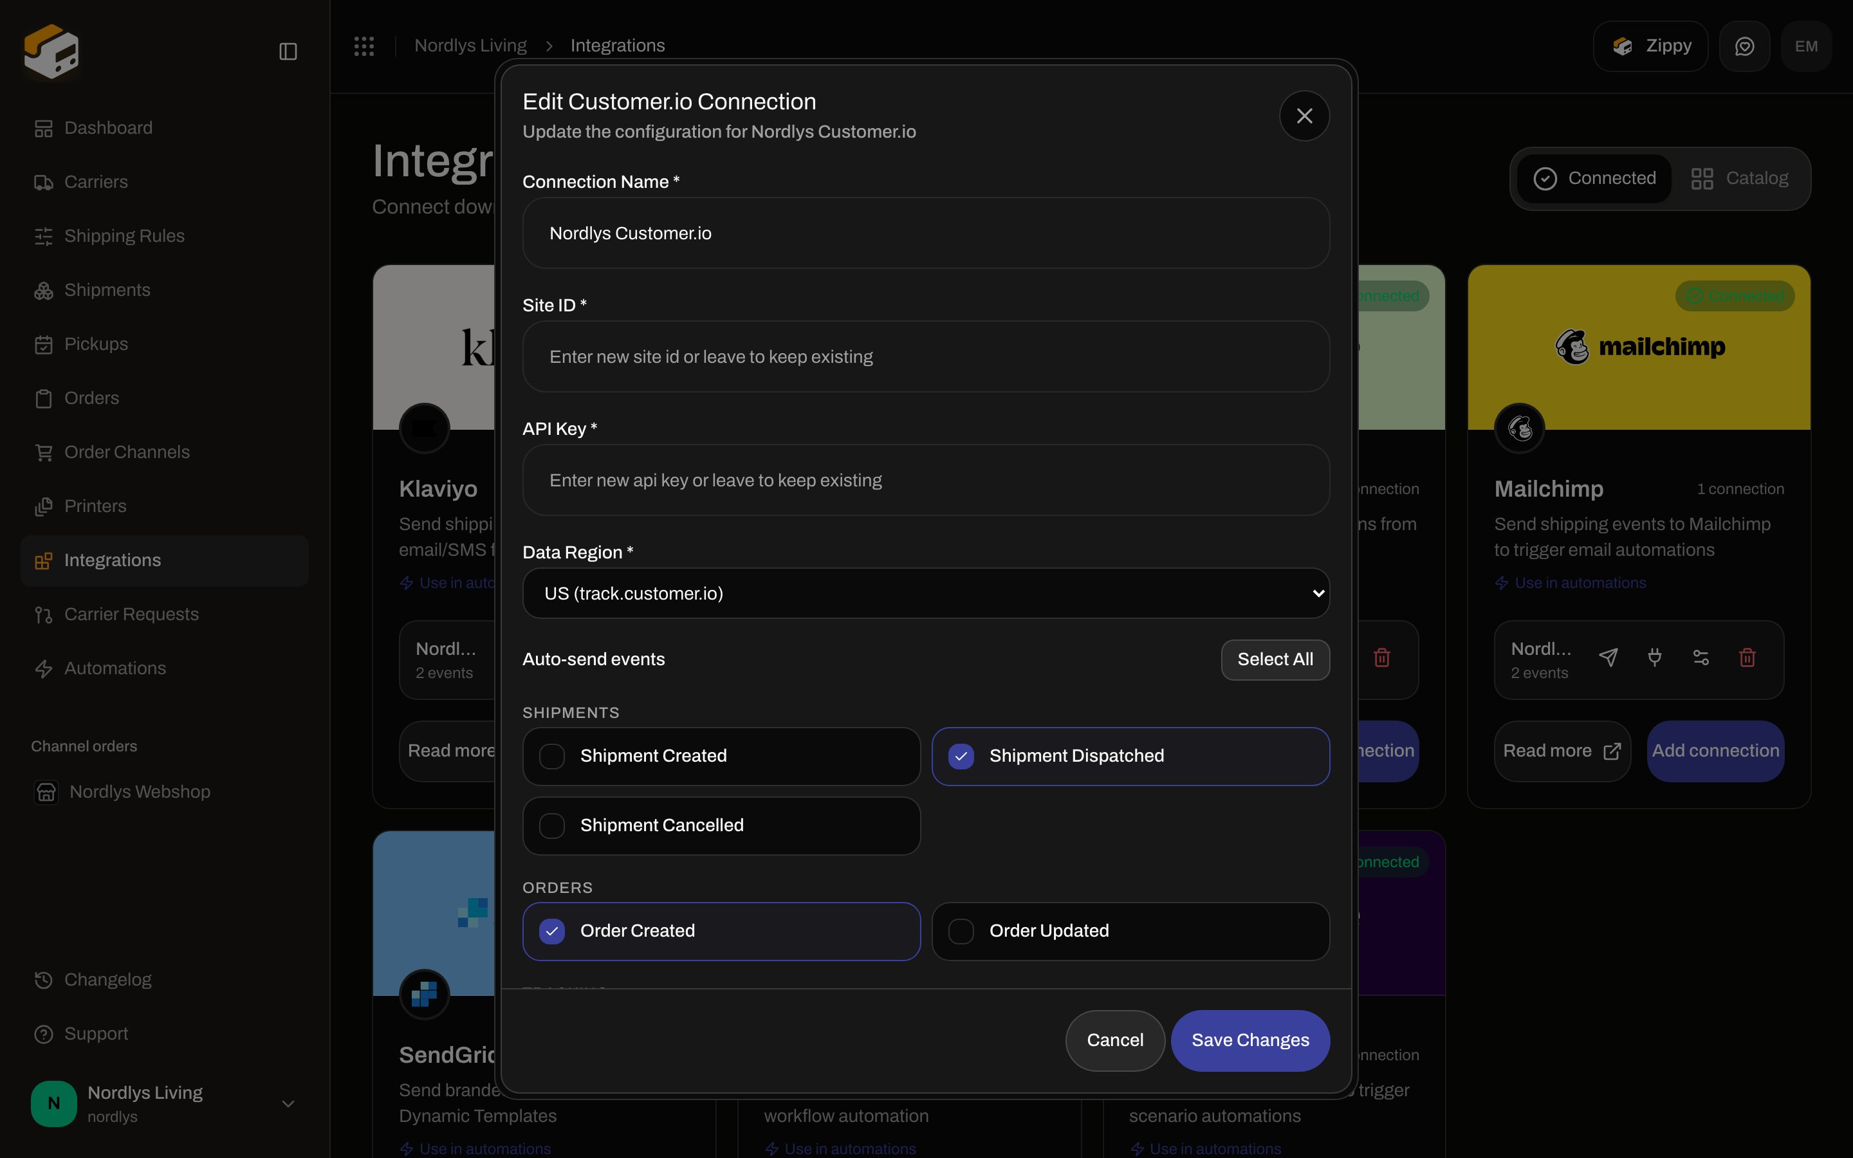Click Mailchimp Read more button
Screen dimensions: 1853x1158
tap(1562, 751)
